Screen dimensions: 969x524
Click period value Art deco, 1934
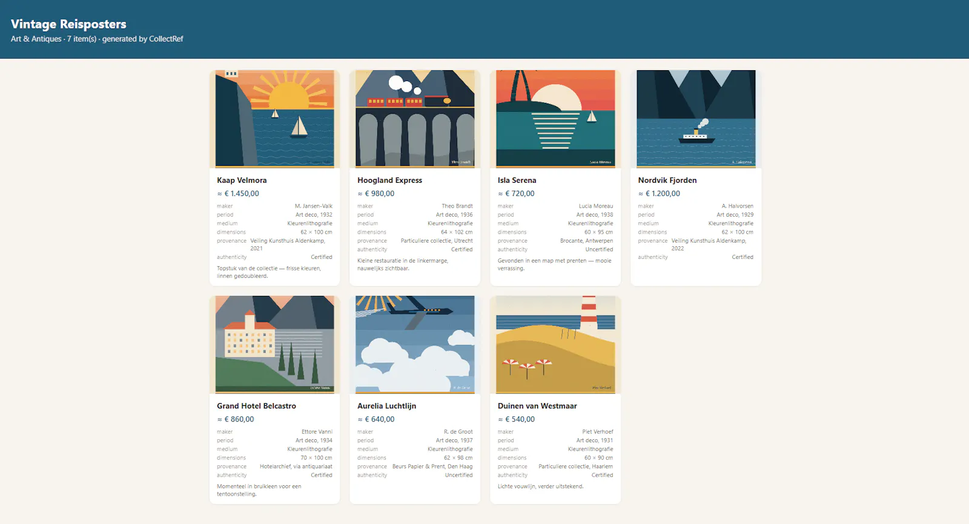(x=314, y=440)
